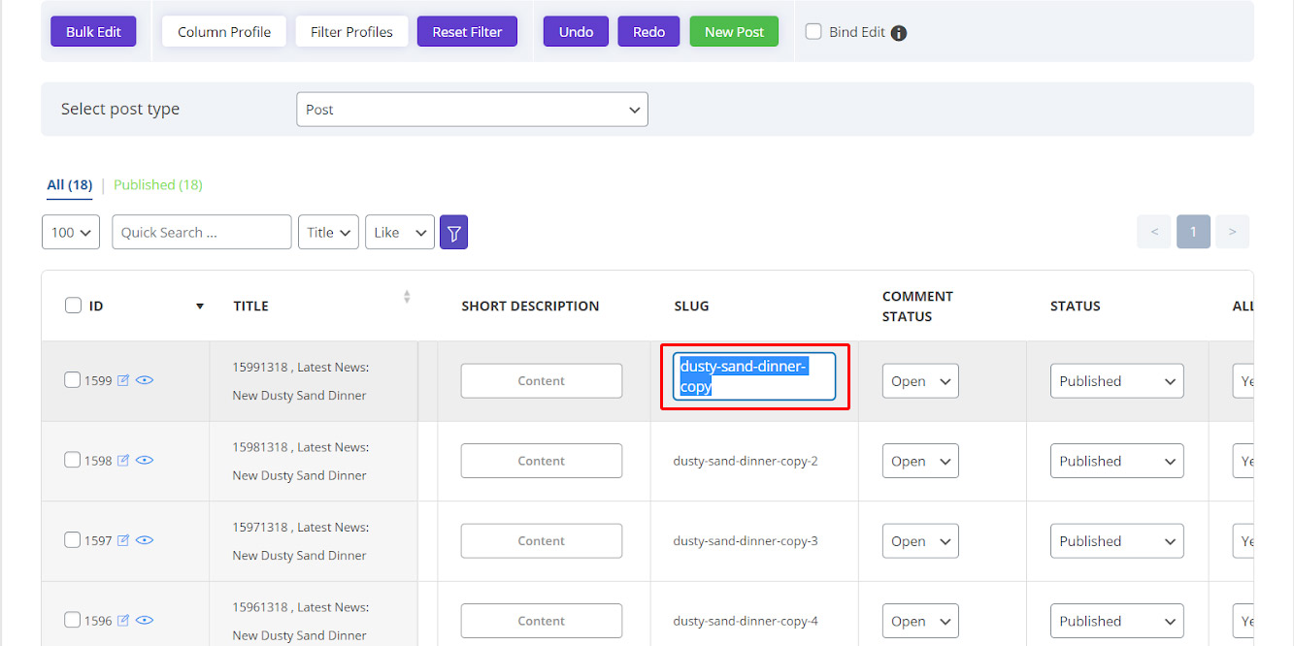Open the rows-per-page 100 dropdown
This screenshot has height=646, width=1294.
click(71, 232)
